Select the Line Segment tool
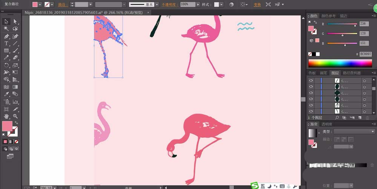 [15, 43]
